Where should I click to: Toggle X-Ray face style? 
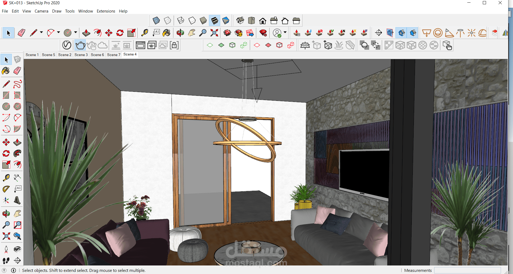(x=156, y=21)
